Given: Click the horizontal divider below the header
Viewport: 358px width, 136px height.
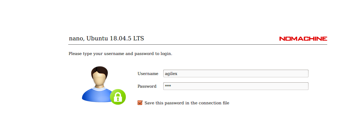Looking at the screenshot, I should [x=198, y=45].
